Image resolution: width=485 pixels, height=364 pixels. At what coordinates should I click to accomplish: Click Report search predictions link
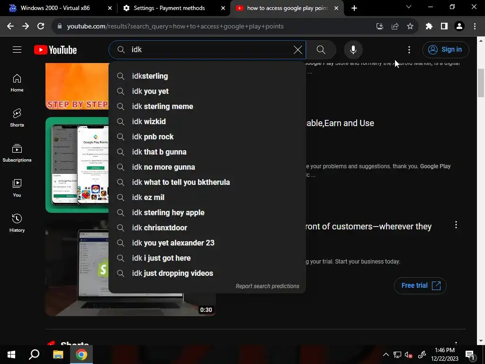tap(267, 286)
